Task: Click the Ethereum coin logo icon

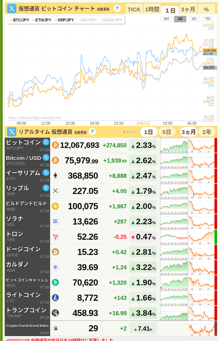Action: (x=55, y=175)
